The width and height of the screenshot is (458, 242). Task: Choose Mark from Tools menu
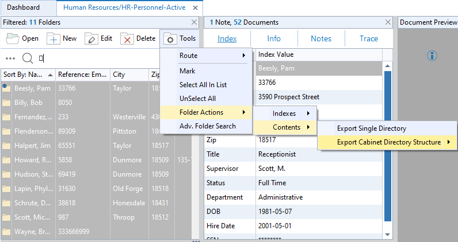click(206, 71)
